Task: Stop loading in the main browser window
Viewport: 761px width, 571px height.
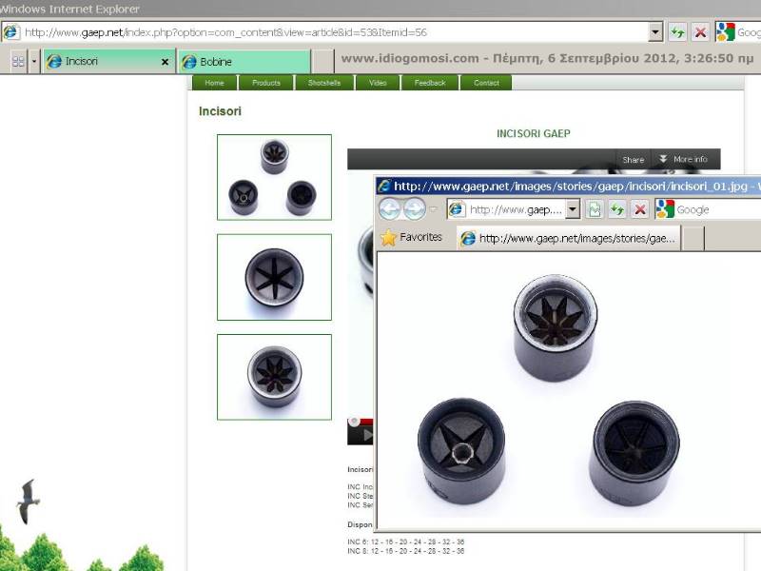Action: [x=700, y=32]
